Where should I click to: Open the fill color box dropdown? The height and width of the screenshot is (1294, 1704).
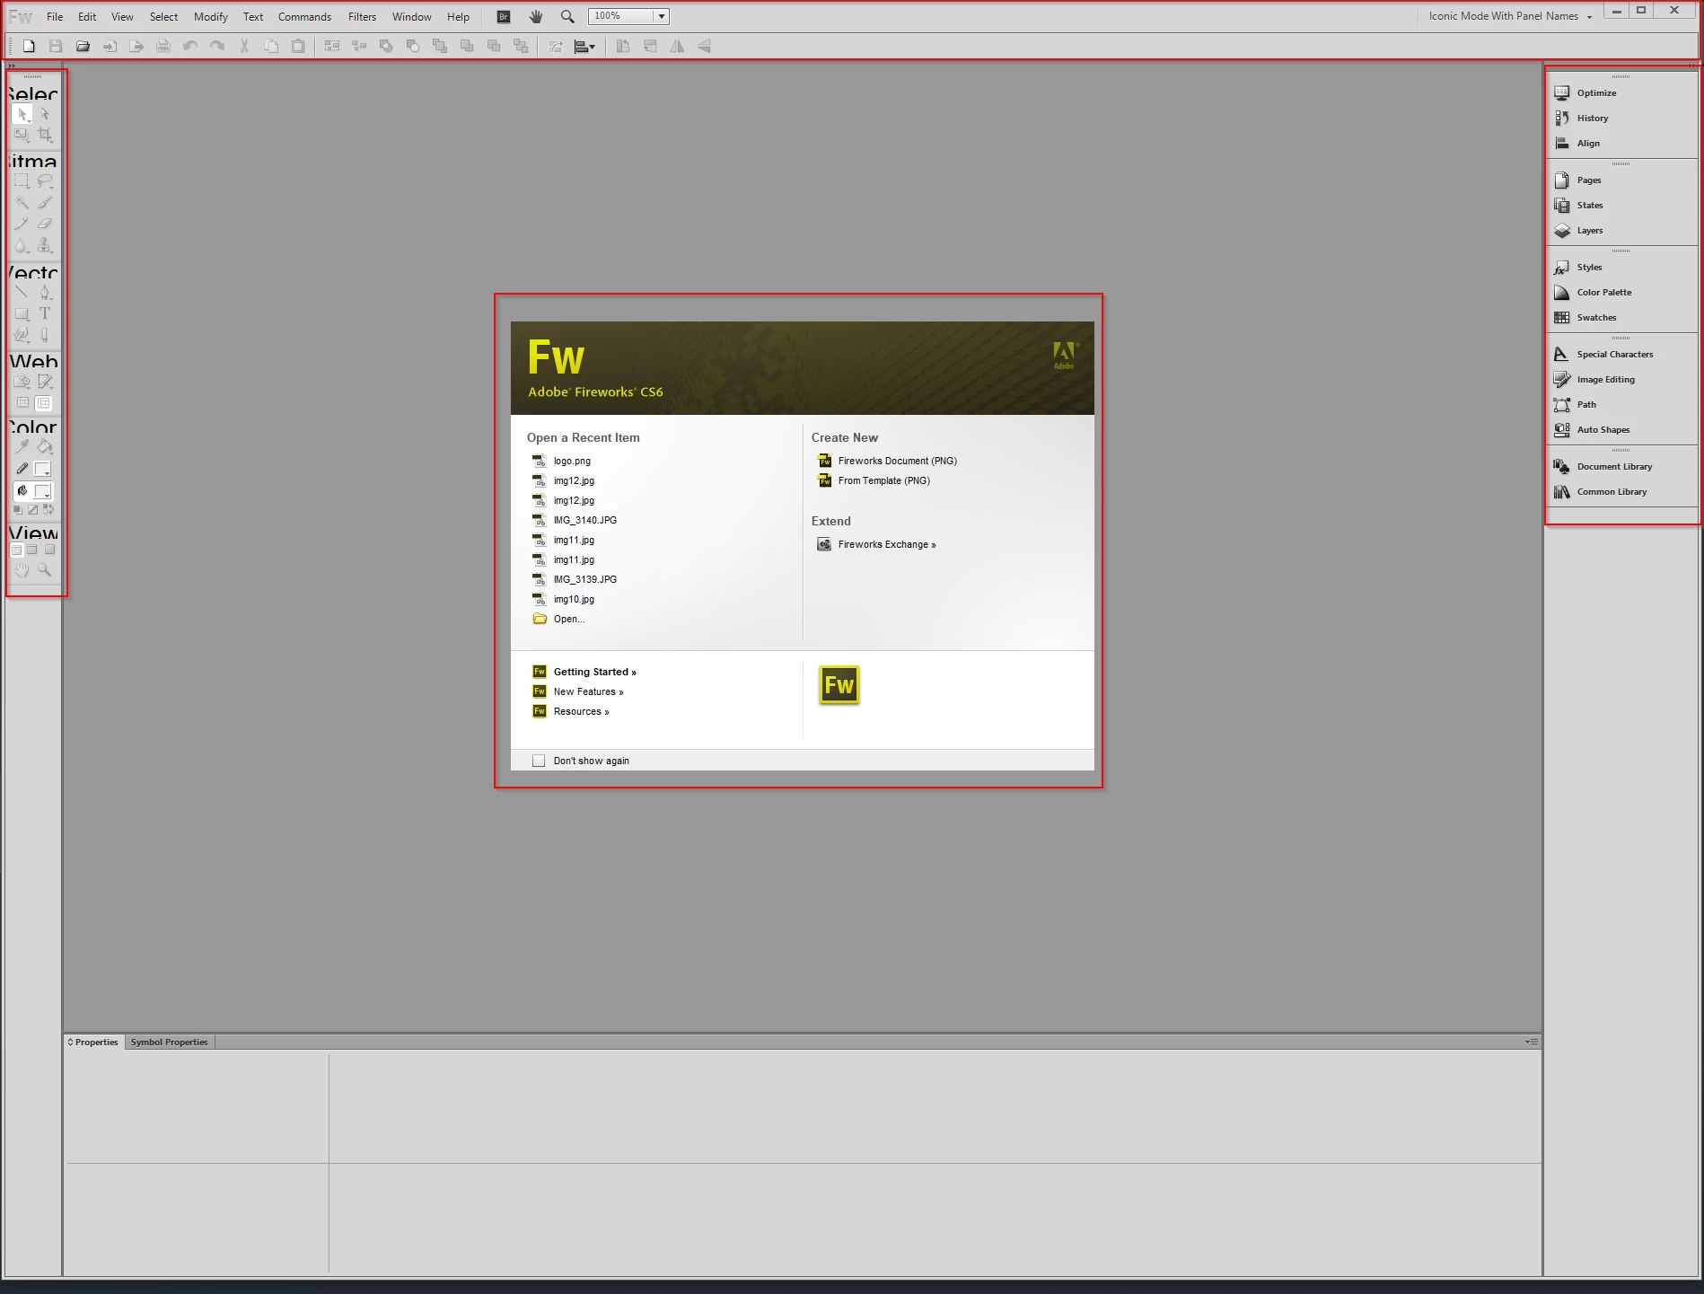tap(42, 491)
